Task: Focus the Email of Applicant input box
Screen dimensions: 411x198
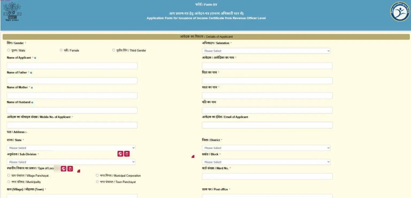Action: (x=267, y=125)
